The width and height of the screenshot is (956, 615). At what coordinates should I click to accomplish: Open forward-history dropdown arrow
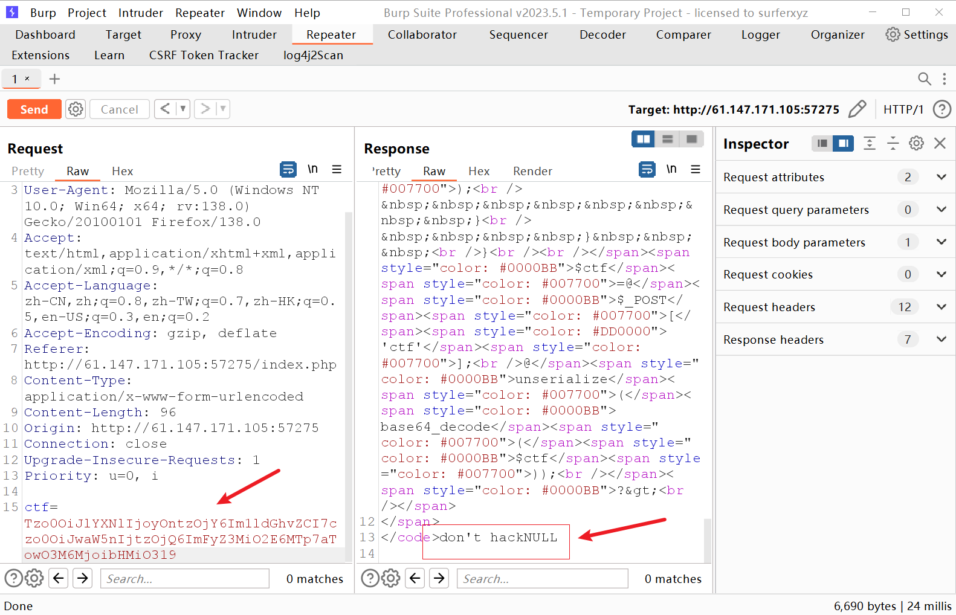click(x=223, y=109)
